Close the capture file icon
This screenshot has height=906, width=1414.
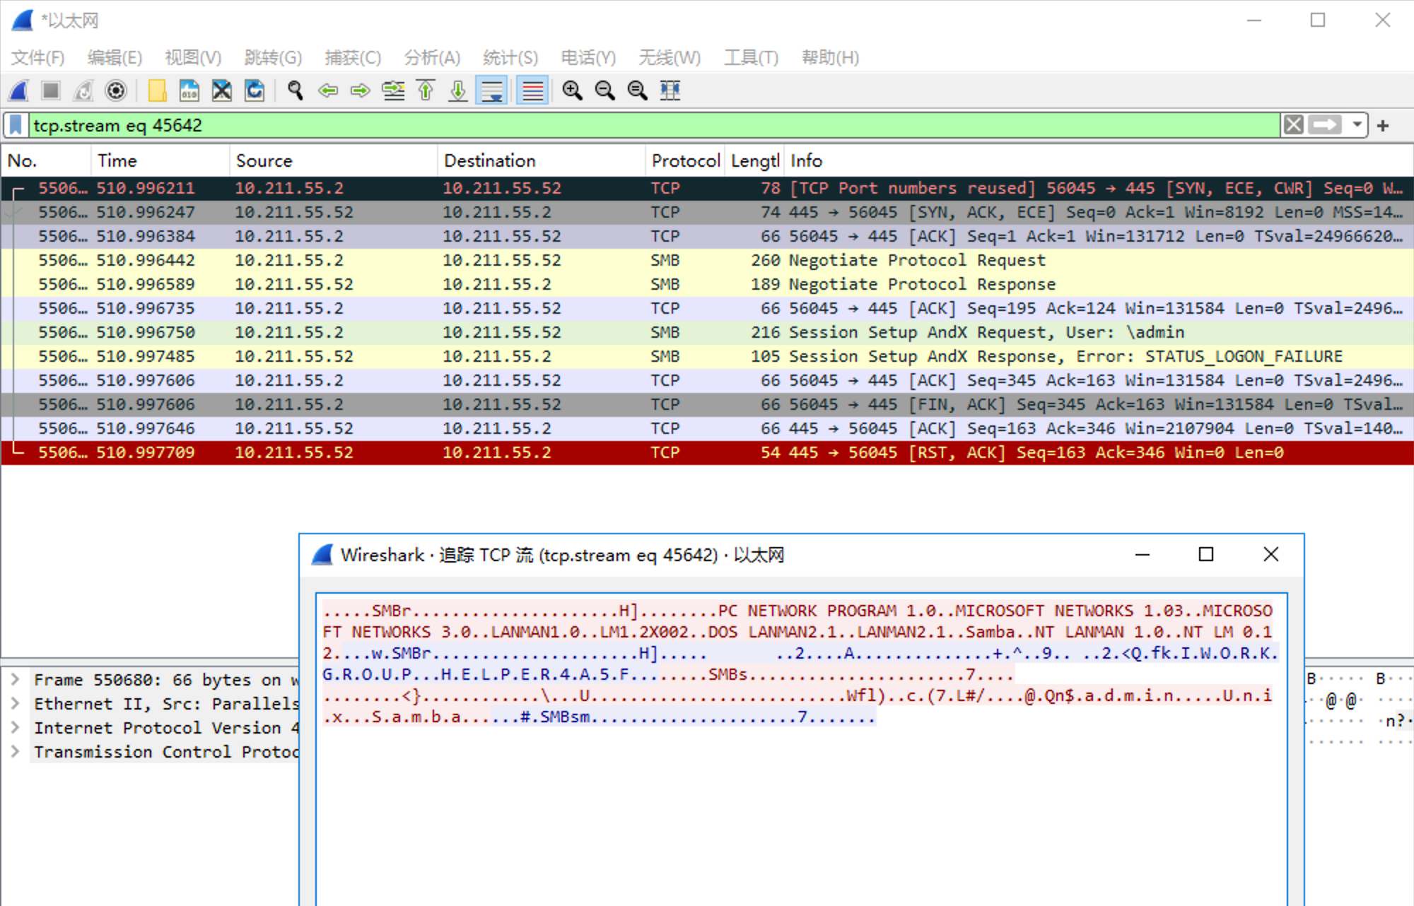[x=222, y=90]
